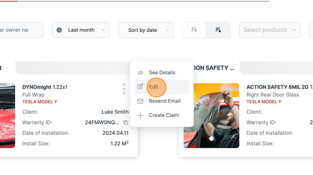Choose See Details from context menu
Viewport: 313px width, 175px height.
(x=162, y=73)
